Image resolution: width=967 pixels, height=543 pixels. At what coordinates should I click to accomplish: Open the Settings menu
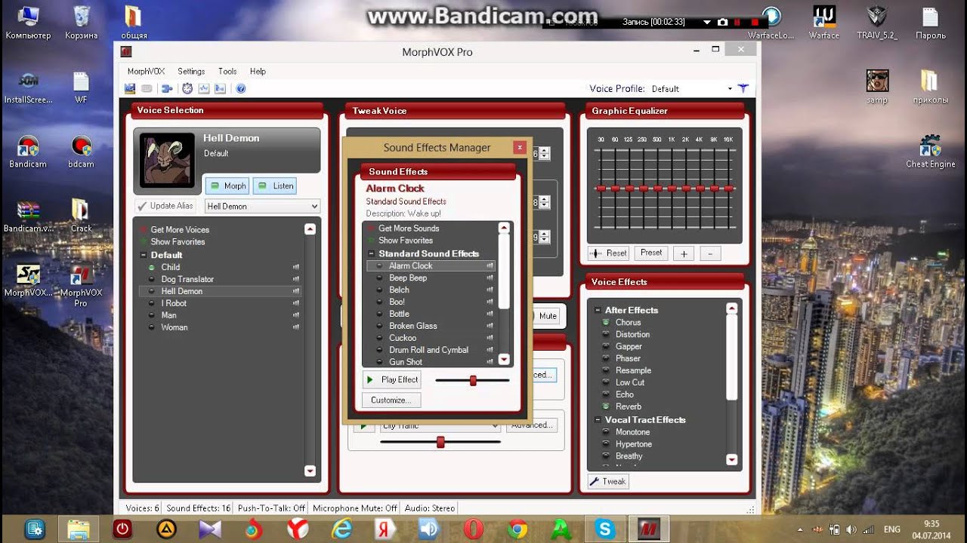(x=191, y=71)
